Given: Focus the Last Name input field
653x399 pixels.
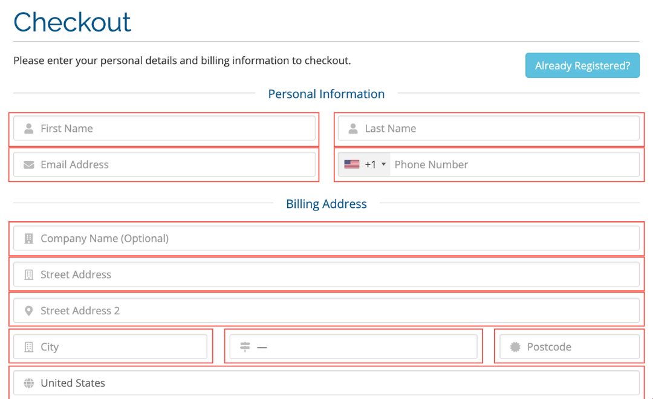Looking at the screenshot, I should 489,128.
